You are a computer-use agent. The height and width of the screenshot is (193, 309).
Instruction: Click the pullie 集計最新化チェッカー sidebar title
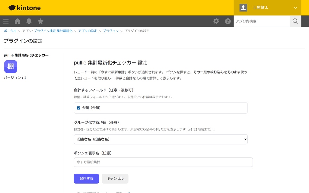click(26, 55)
